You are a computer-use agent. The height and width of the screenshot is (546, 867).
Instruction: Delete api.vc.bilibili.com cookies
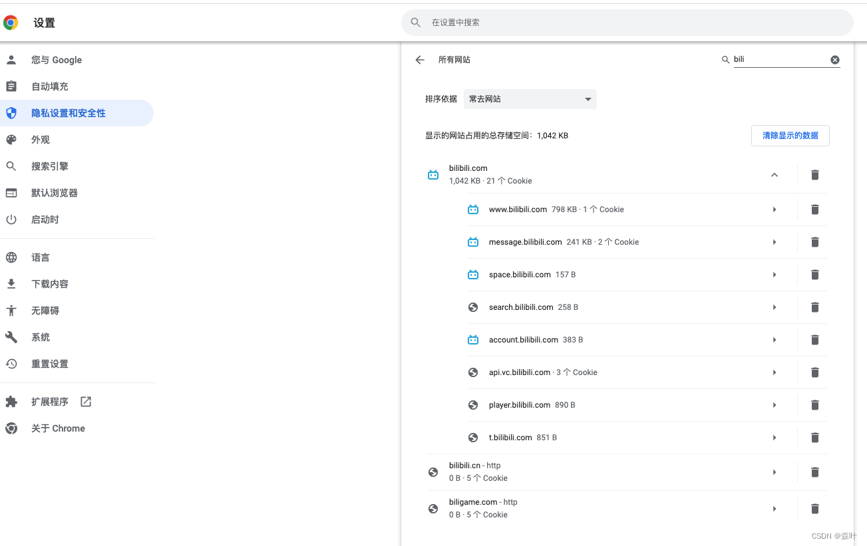coord(814,372)
